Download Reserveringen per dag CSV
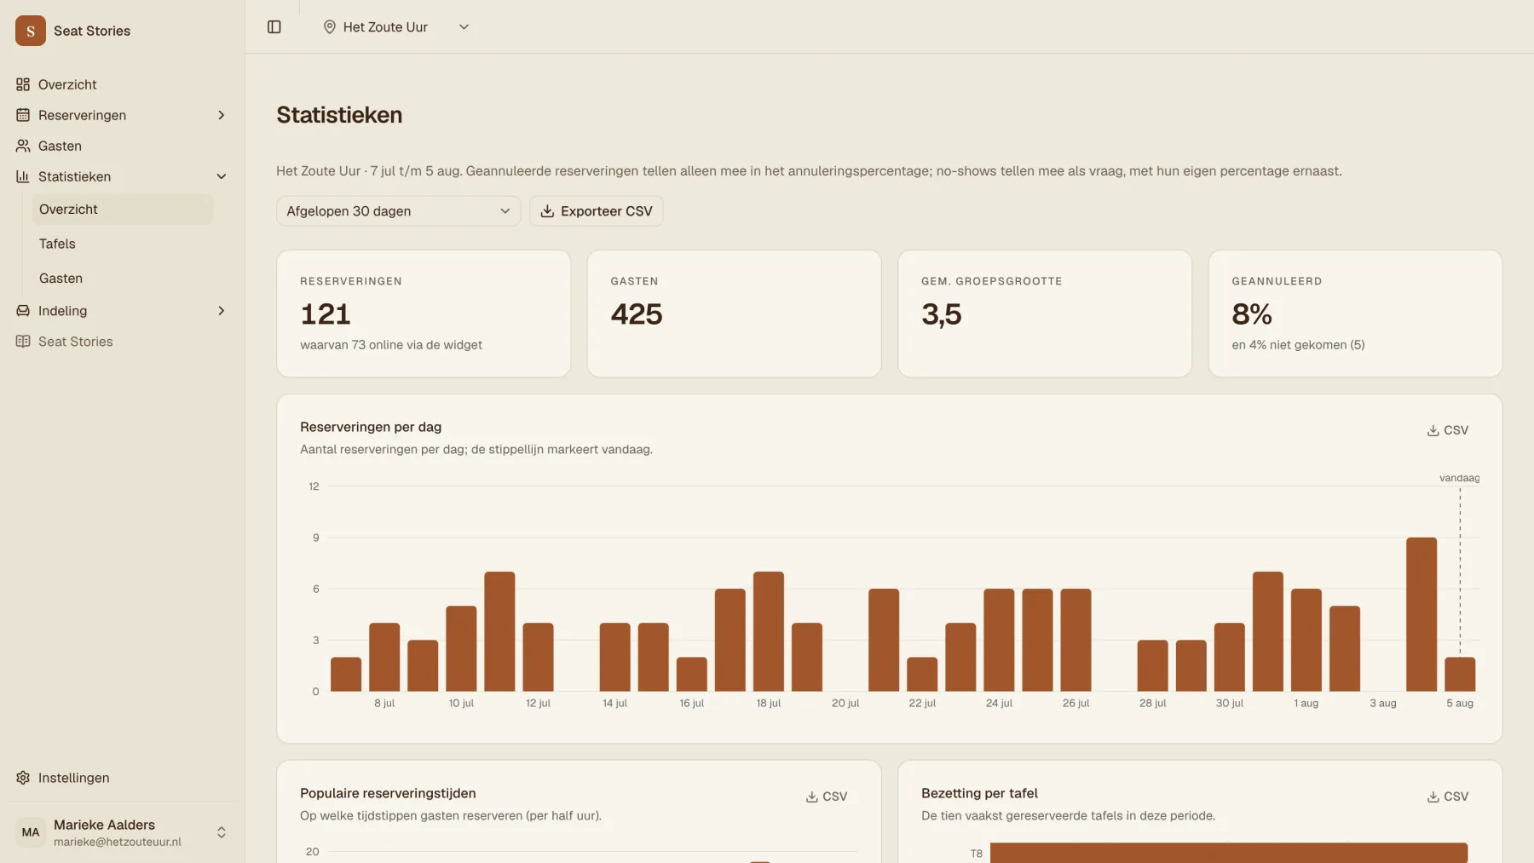 coord(1448,430)
